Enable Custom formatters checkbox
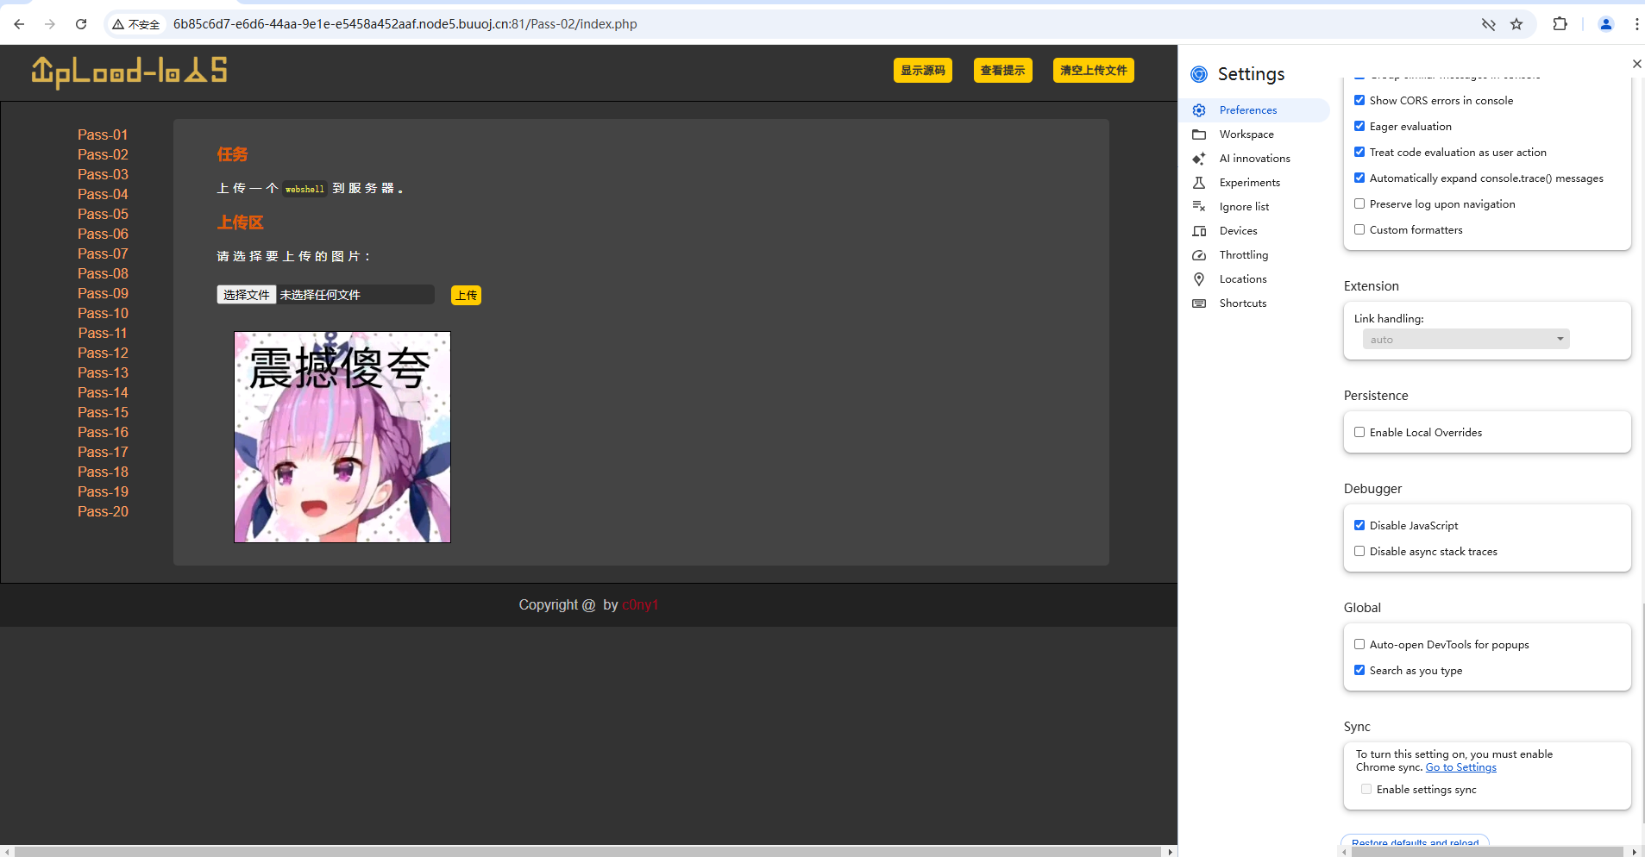1645x857 pixels. pyautogui.click(x=1359, y=229)
